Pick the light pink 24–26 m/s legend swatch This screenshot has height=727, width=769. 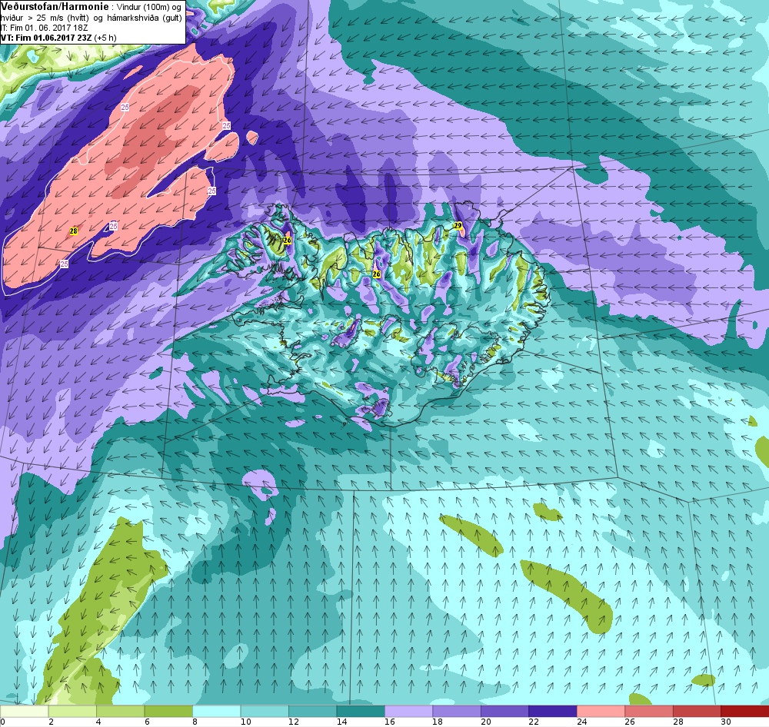pyautogui.click(x=601, y=712)
